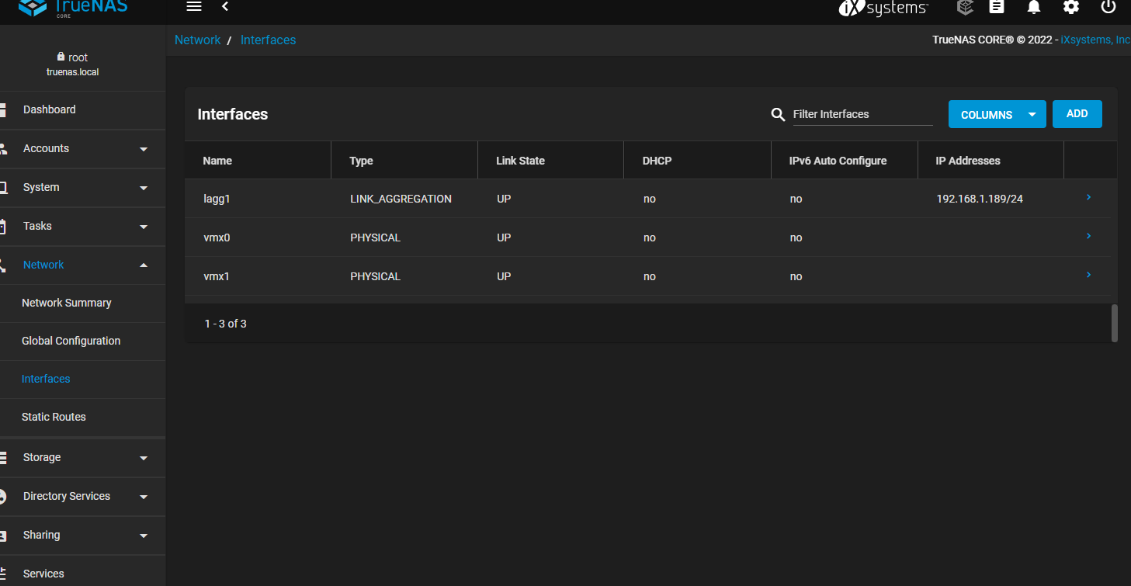Screen dimensions: 1131x586
Task: Open Settings gear icon in top bar
Action: [x=1071, y=6]
